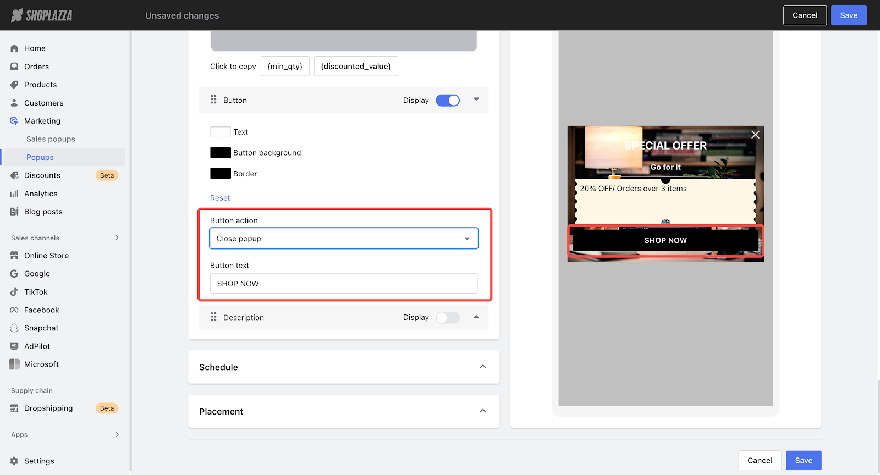Expand Apps chevron in sidebar
This screenshot has width=880, height=475.
[117, 434]
